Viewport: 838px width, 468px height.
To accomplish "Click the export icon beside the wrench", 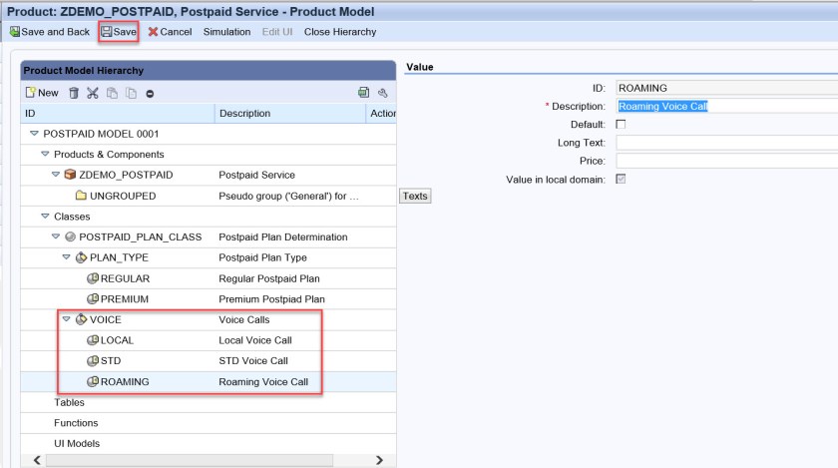I will (x=364, y=93).
